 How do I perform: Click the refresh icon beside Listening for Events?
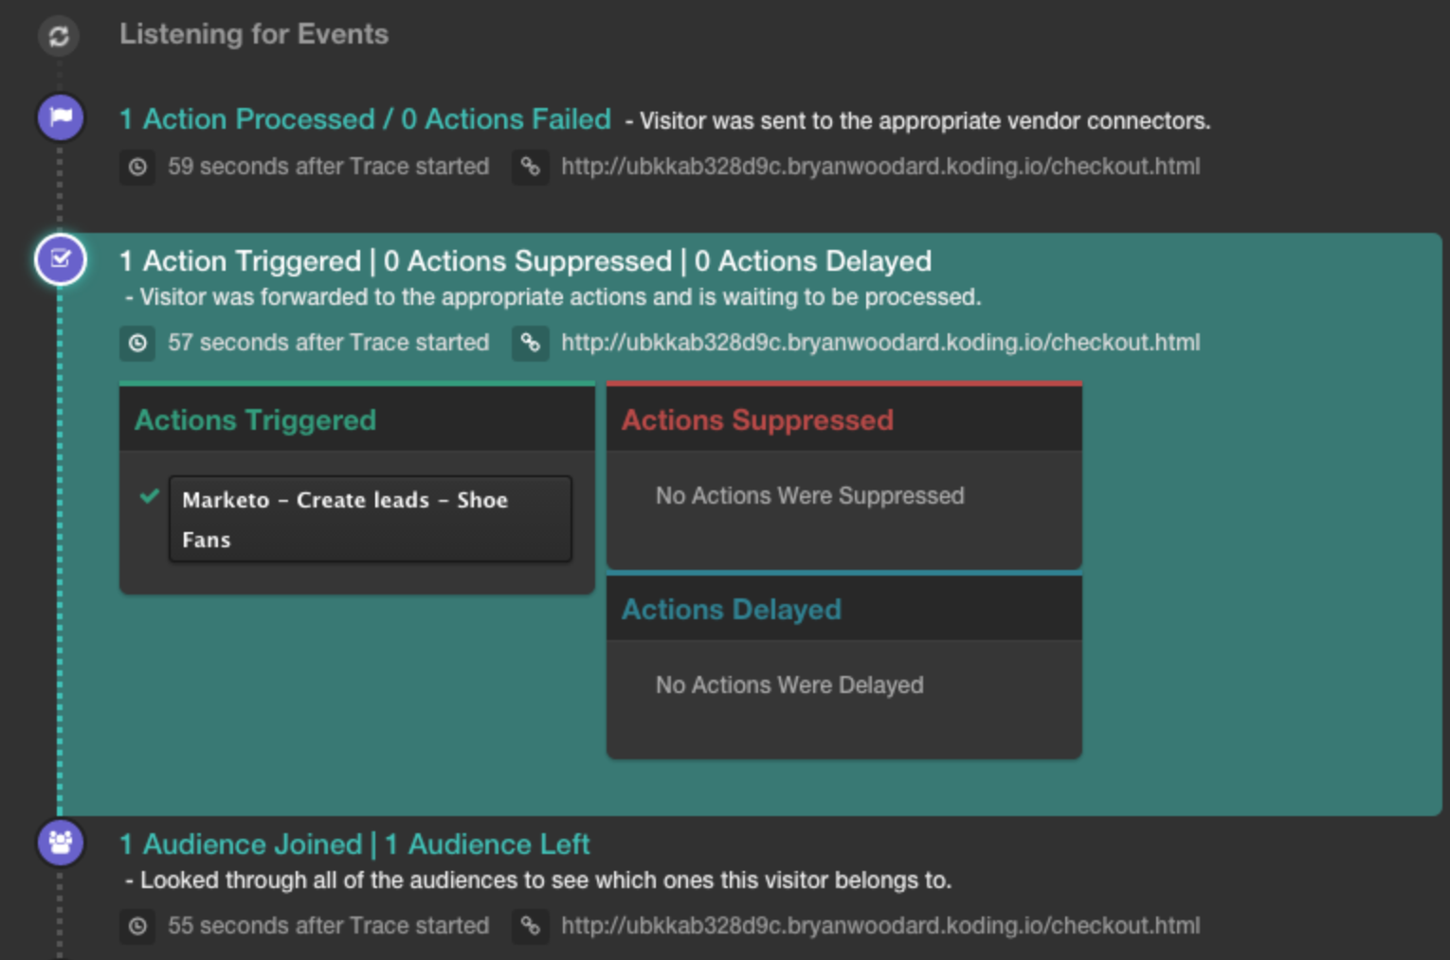tap(59, 36)
